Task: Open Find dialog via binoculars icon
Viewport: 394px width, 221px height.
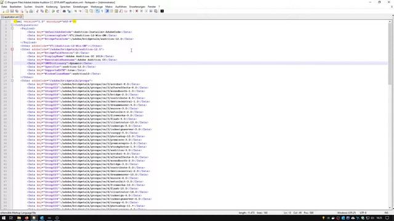Action: (64, 11)
